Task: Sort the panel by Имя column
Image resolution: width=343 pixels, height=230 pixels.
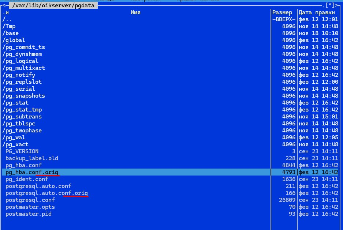Action: [135, 12]
